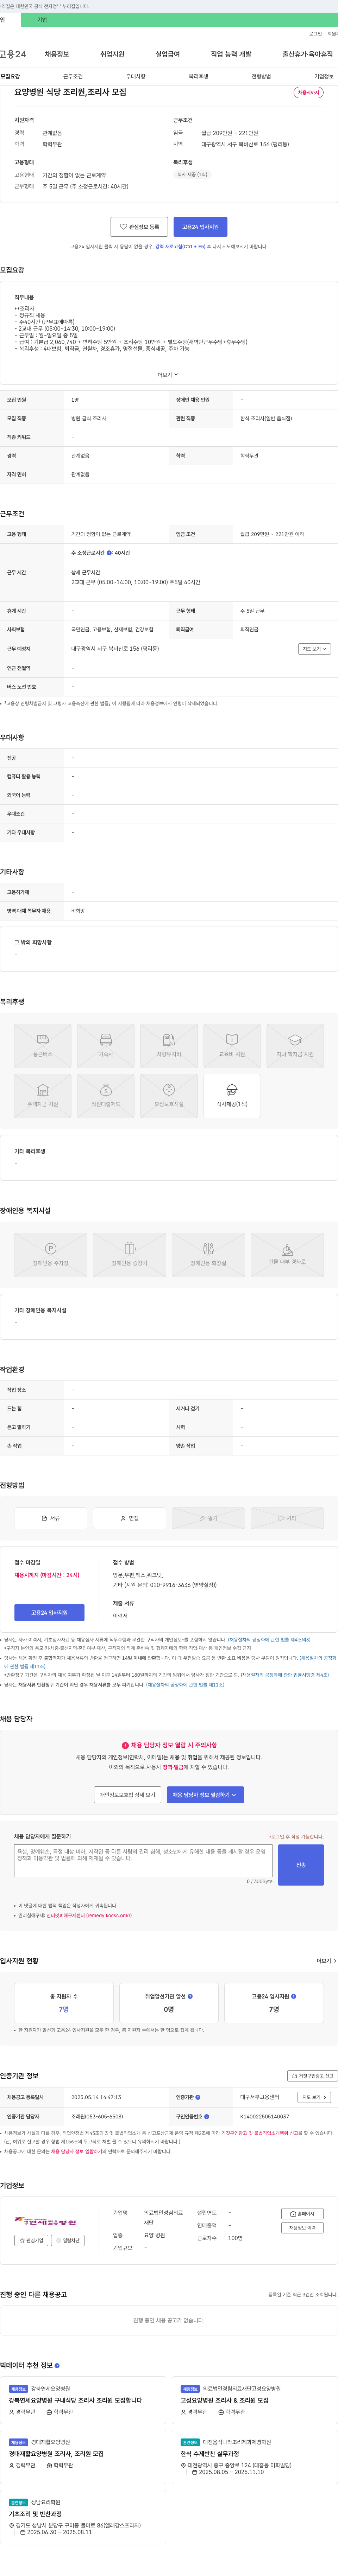Image resolution: width=338 pixels, height=2576 pixels.
Task: Click the 관심정보 등록 heart button
Action: tap(139, 227)
